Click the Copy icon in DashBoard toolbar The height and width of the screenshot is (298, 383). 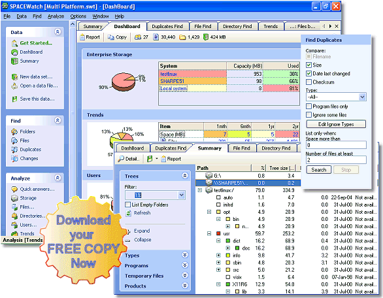click(110, 37)
